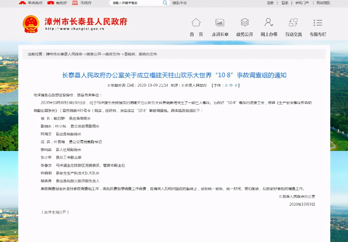Click the magnifier search icon
348x242 pixels.
pyautogui.click(x=165, y=3)
